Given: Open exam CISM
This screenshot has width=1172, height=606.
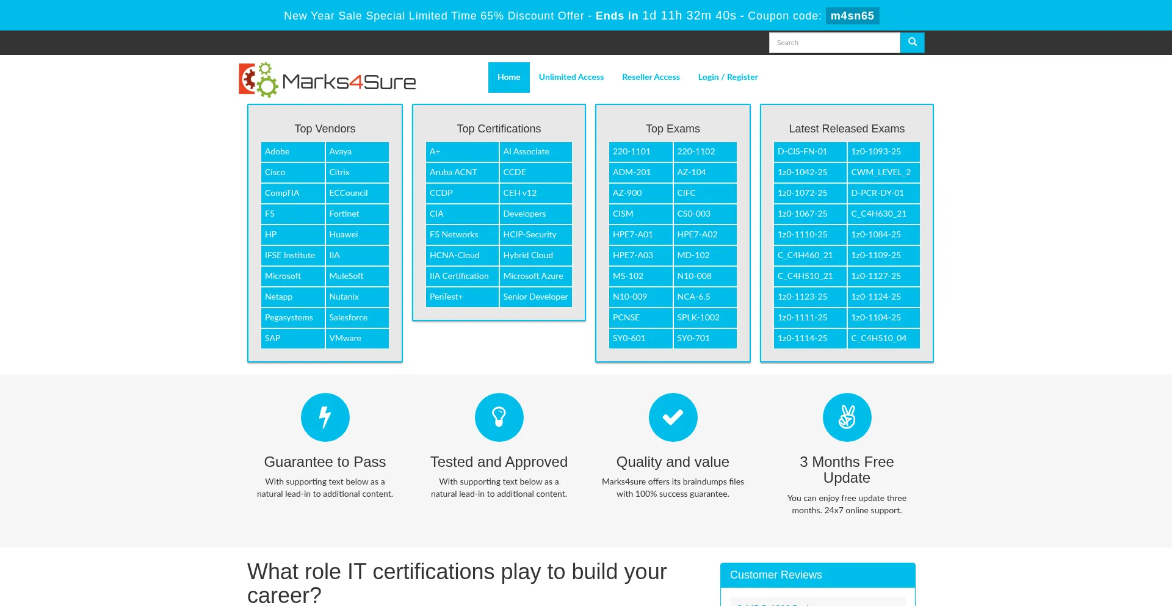Looking at the screenshot, I should pos(640,214).
